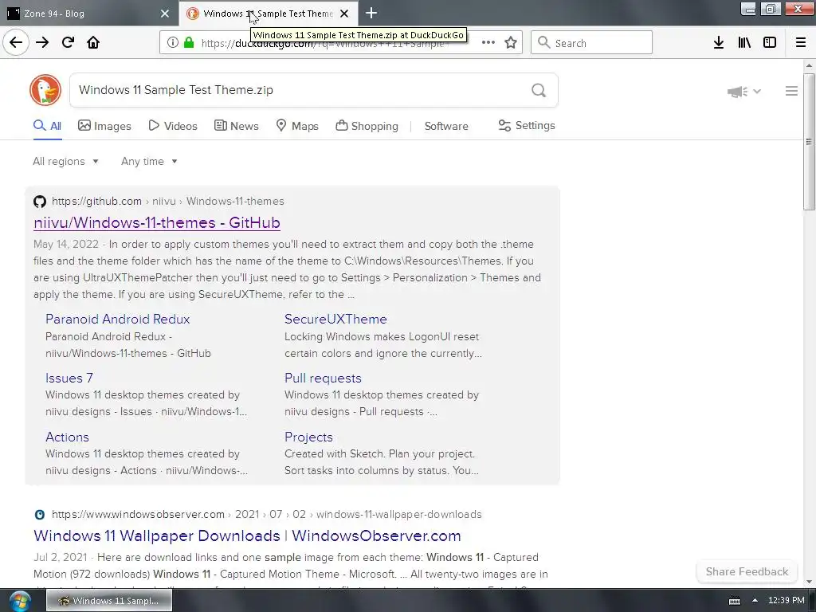Show site information icon in address bar
Image resolution: width=816 pixels, height=612 pixels.
pos(173,43)
